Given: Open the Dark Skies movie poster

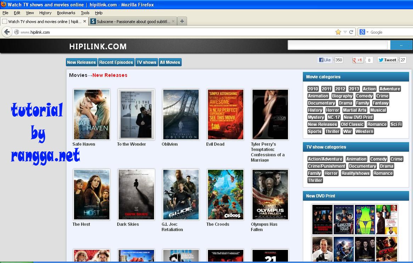Looking at the screenshot, I should (x=136, y=195).
